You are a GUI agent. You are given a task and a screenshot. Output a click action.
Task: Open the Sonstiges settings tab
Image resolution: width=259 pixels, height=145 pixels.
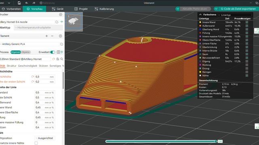click(x=55, y=66)
